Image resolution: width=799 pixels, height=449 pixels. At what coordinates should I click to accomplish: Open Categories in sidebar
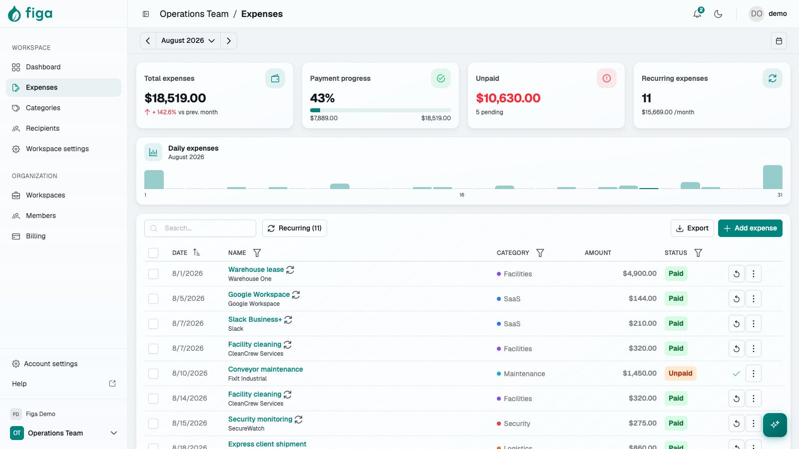pos(63,108)
